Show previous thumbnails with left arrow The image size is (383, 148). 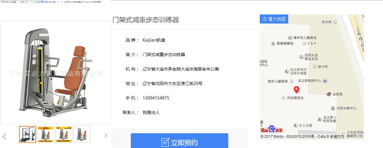tap(4, 136)
